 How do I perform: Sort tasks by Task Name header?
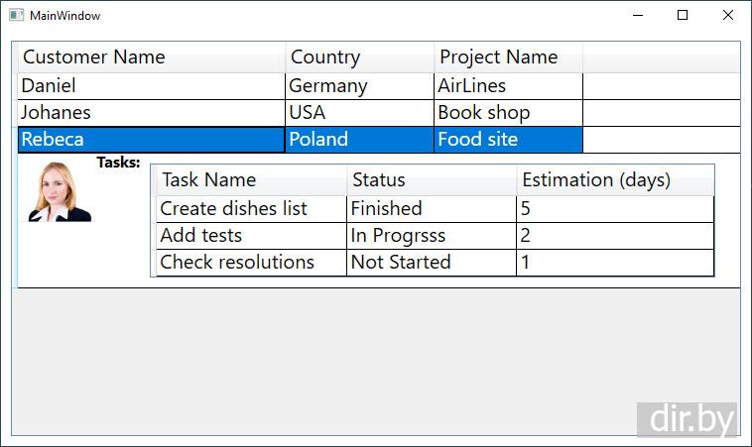tap(251, 180)
